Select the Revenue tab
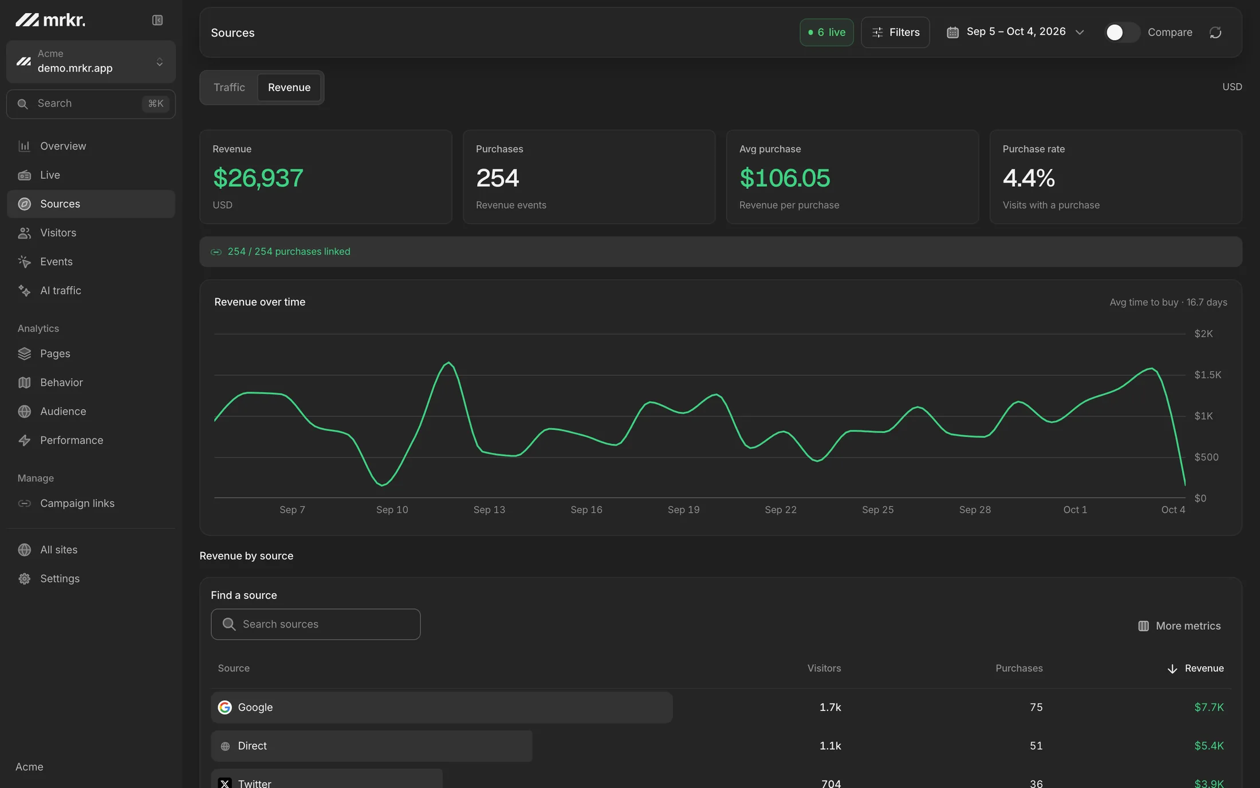 [x=289, y=87]
